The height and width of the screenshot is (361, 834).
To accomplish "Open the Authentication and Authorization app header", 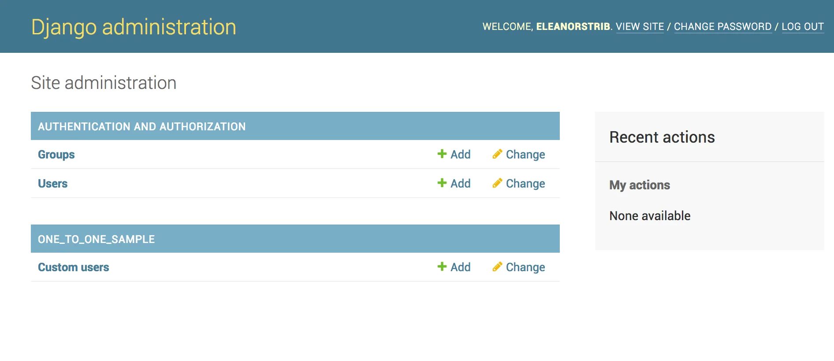I will click(141, 126).
